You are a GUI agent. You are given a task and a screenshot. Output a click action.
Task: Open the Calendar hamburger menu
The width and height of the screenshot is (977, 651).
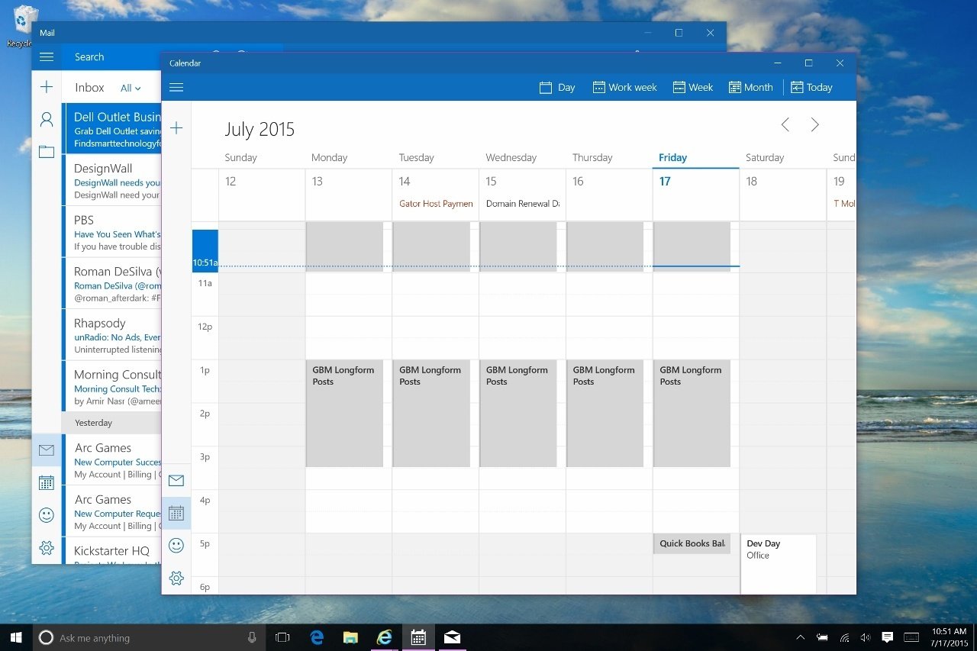pos(176,87)
